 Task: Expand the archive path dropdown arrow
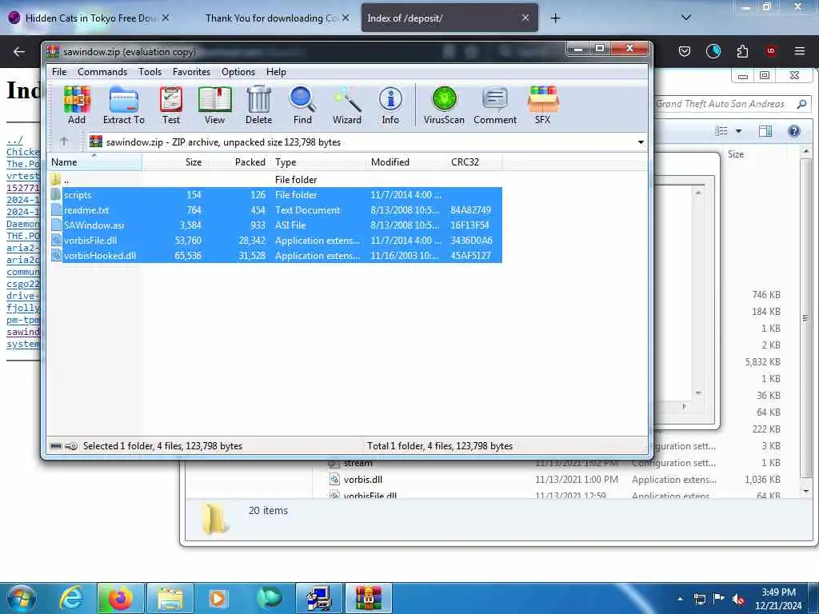pos(641,142)
